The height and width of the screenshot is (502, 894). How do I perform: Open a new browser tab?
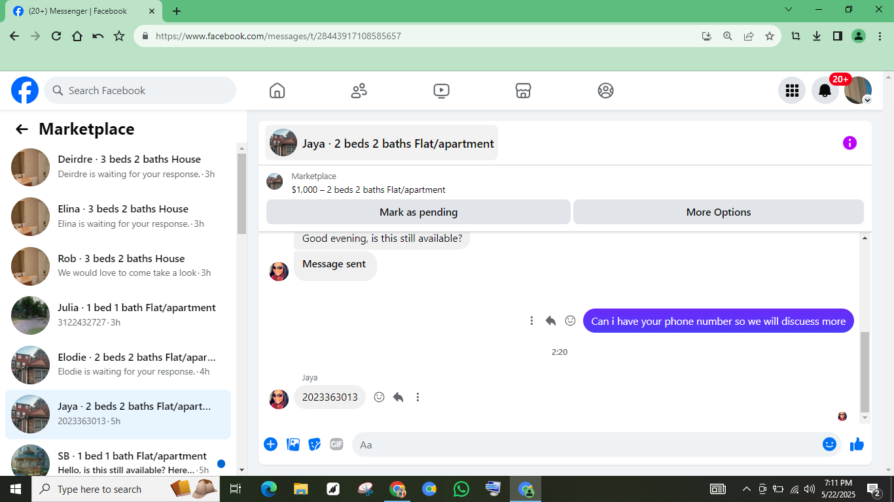point(177,11)
